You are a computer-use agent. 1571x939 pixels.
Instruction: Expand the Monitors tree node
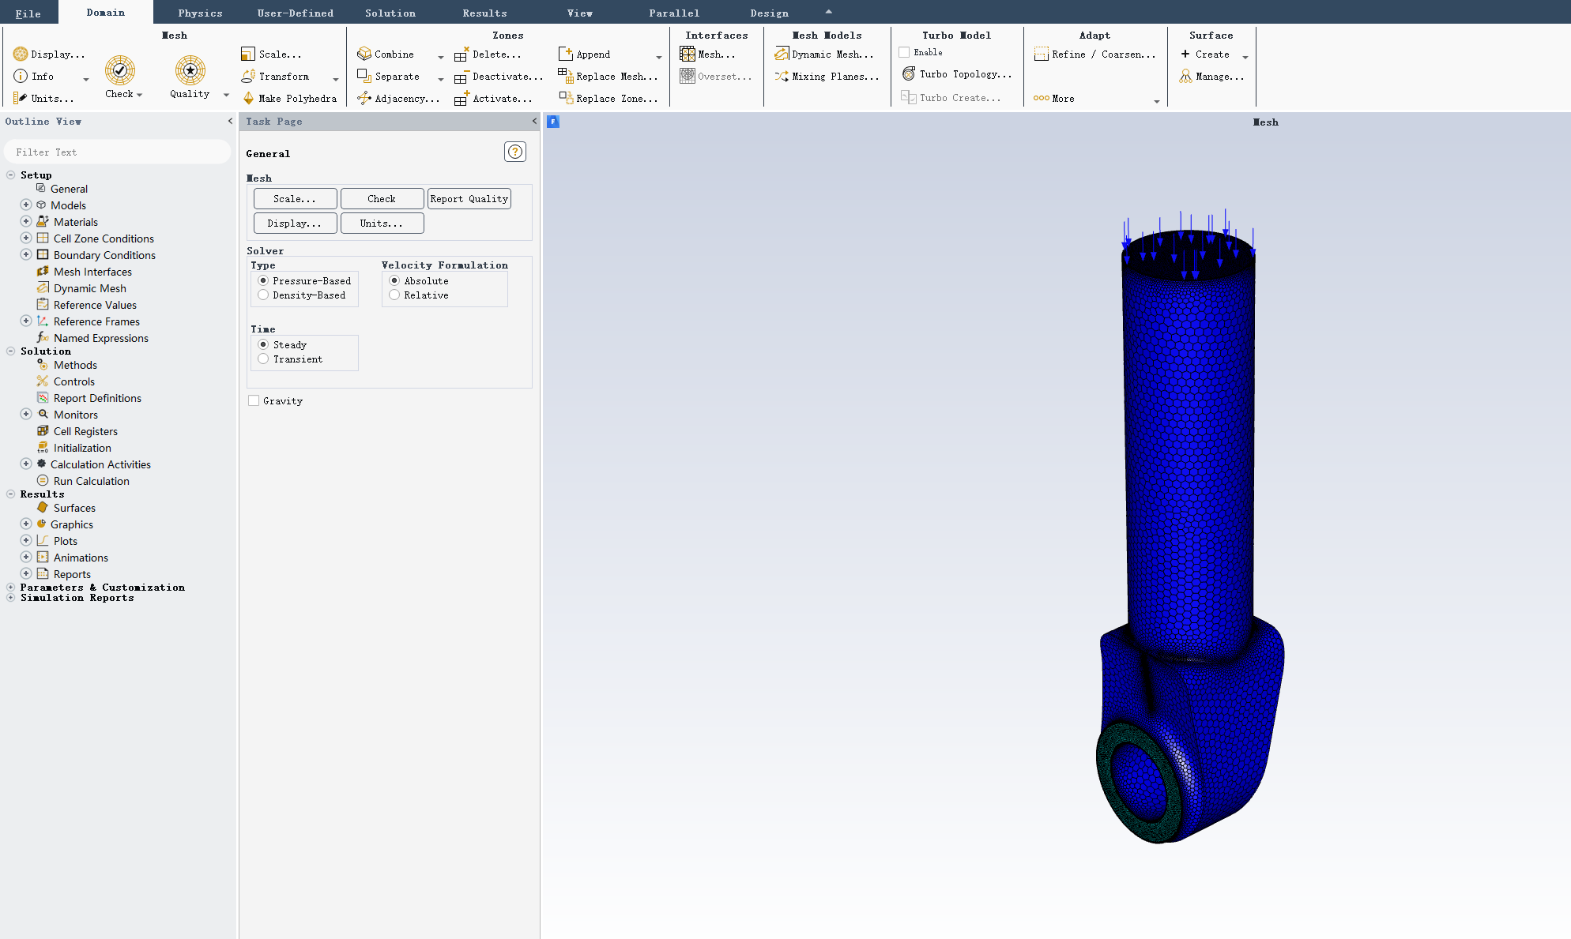coord(26,414)
